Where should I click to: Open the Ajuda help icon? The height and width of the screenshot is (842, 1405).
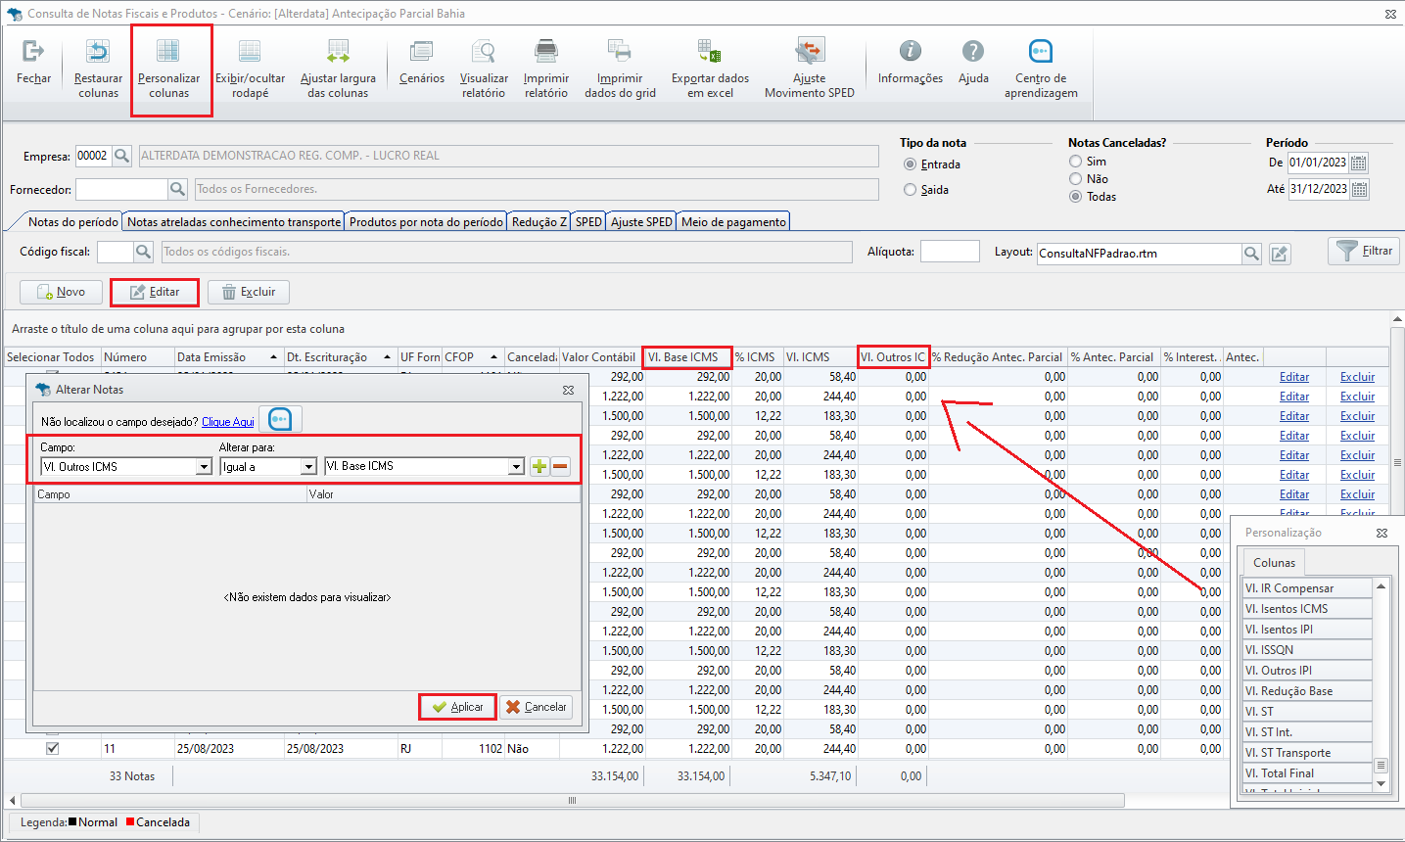point(973,63)
